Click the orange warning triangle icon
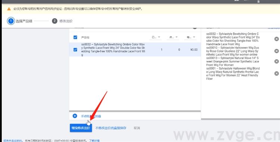This screenshot has width=280, height=142. (x=9, y=9)
